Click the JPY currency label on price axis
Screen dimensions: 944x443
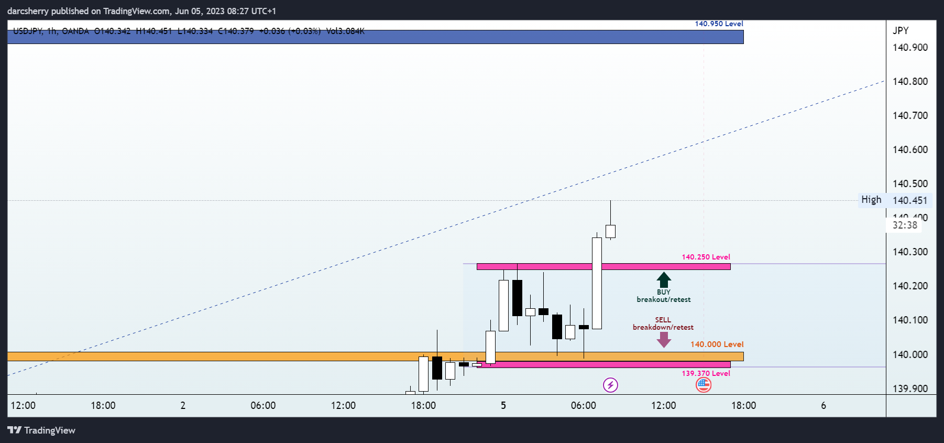pyautogui.click(x=901, y=30)
